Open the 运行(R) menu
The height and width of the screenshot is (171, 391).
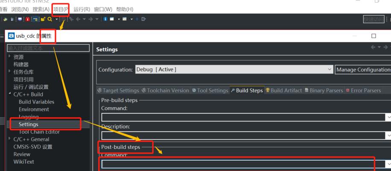coord(82,9)
